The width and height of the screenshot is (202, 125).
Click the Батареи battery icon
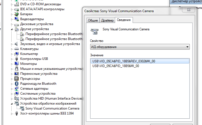(17, 14)
